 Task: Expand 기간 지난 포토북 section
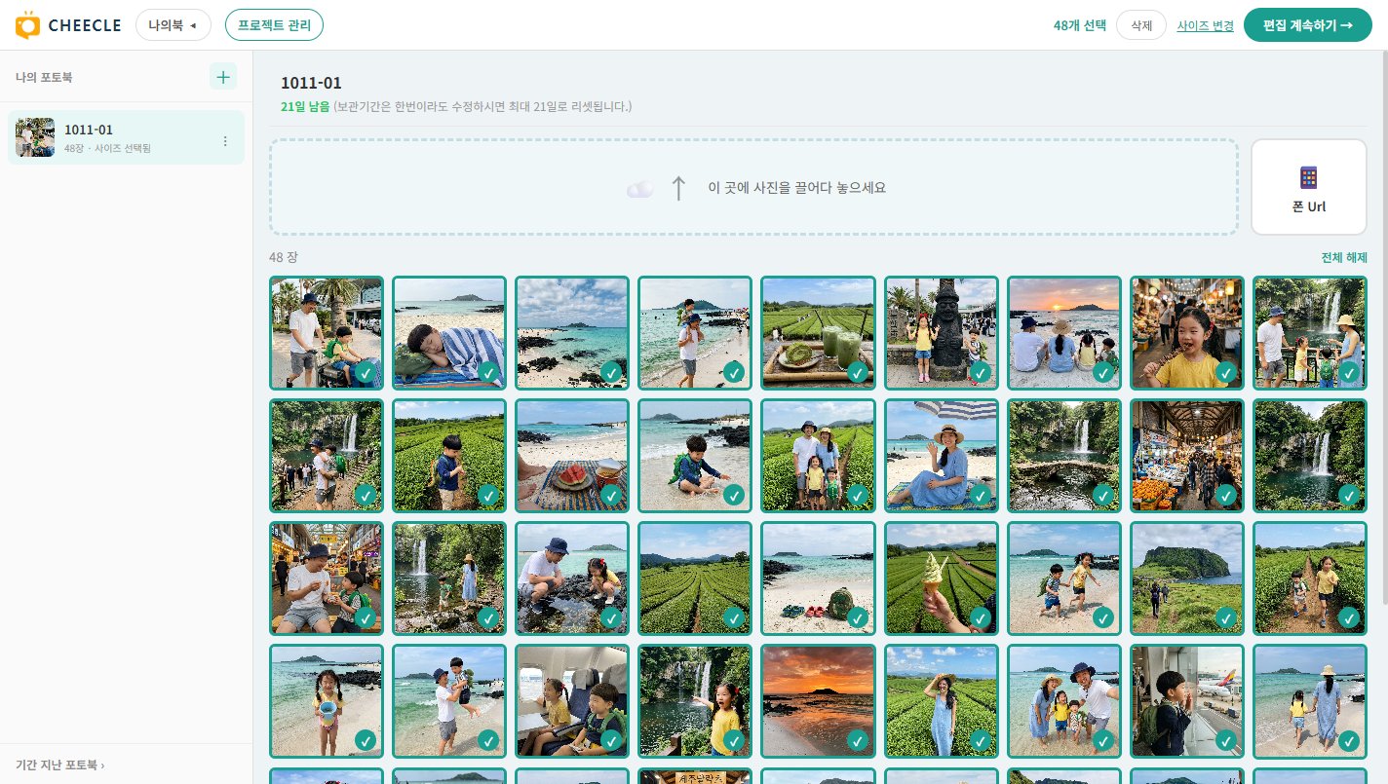(59, 765)
